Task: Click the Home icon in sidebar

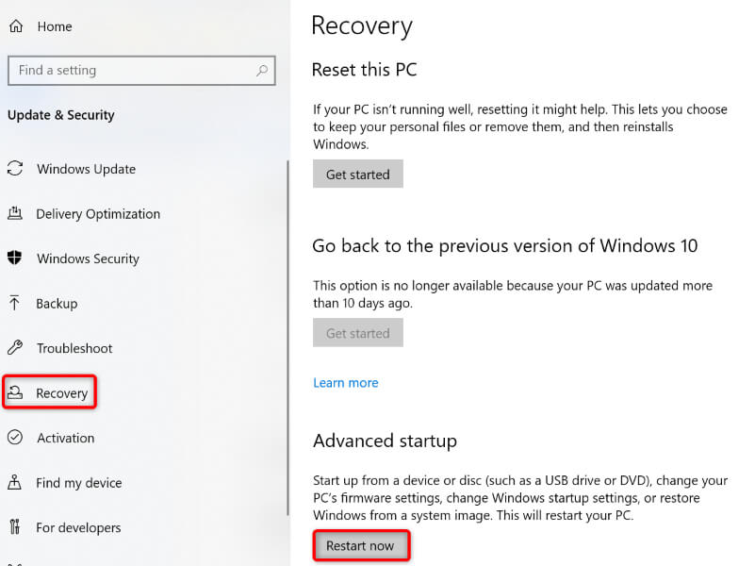Action: pos(15,27)
